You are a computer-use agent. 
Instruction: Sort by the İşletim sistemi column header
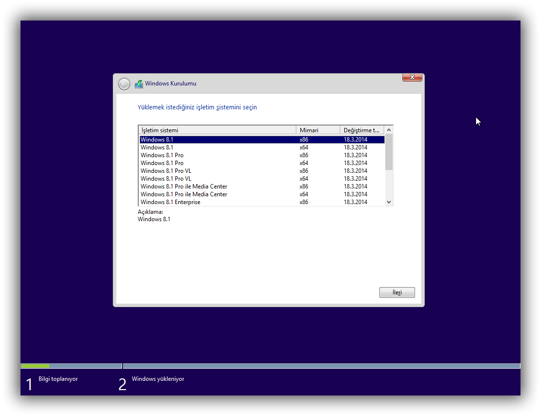coord(217,130)
